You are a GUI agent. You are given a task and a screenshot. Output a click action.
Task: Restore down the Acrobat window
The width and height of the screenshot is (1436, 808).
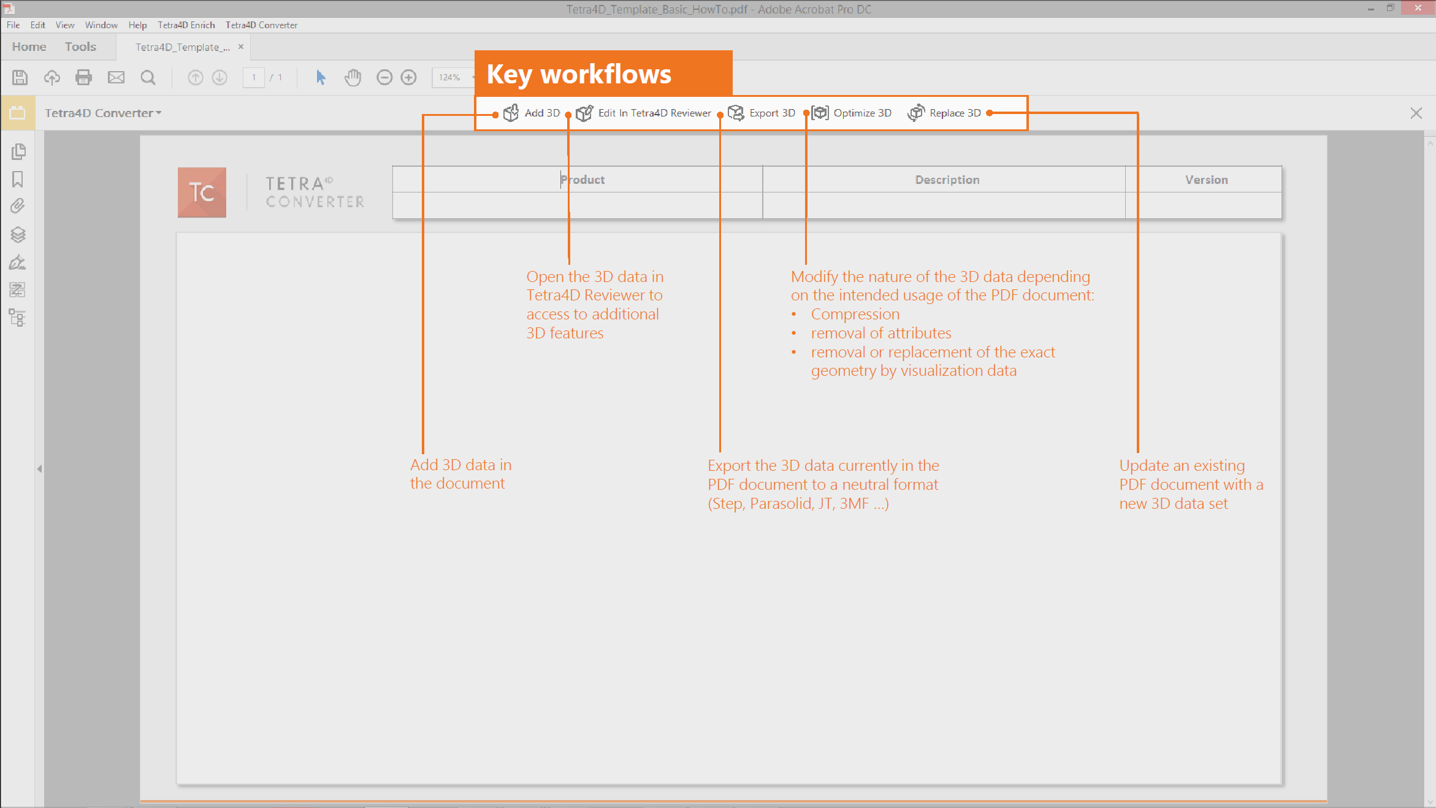(x=1390, y=8)
